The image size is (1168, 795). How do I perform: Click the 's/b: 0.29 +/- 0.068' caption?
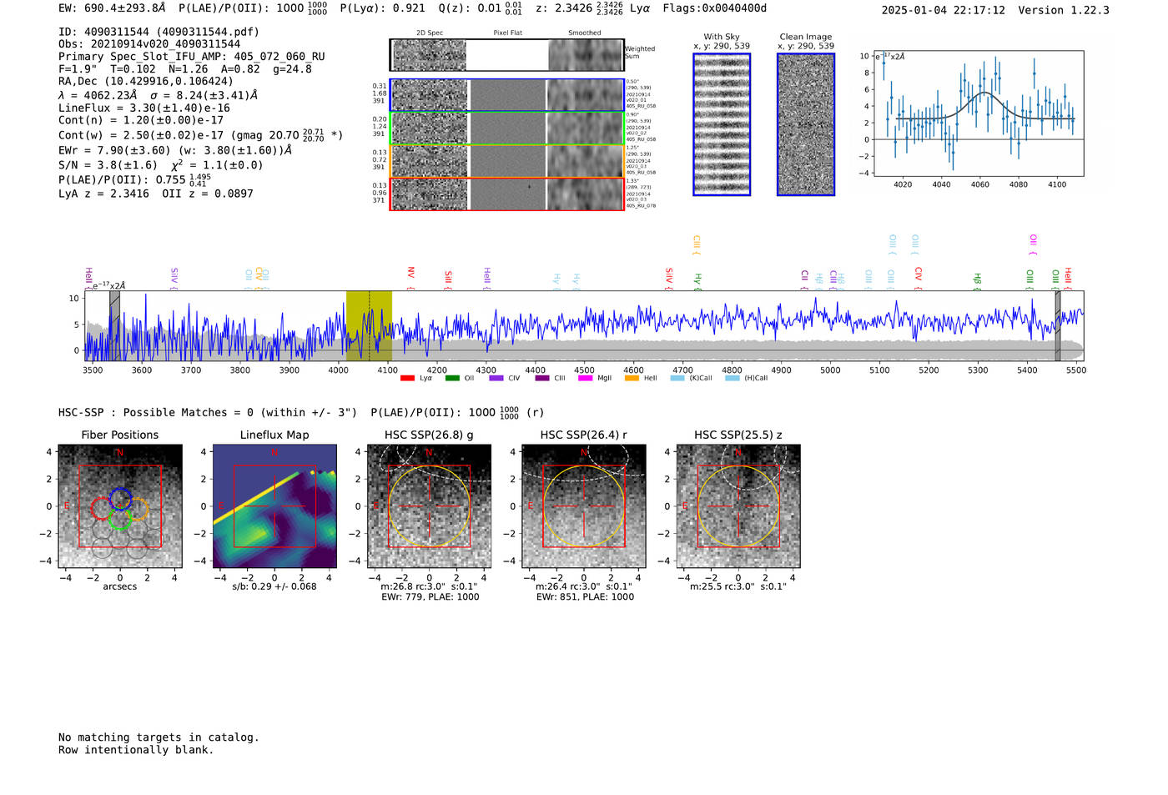pyautogui.click(x=274, y=586)
